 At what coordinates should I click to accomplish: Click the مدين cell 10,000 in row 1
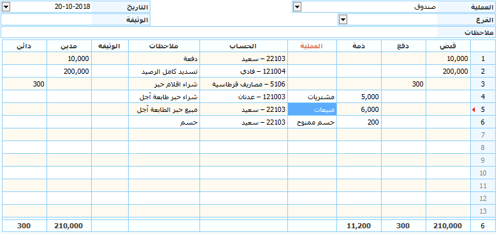pos(69,59)
